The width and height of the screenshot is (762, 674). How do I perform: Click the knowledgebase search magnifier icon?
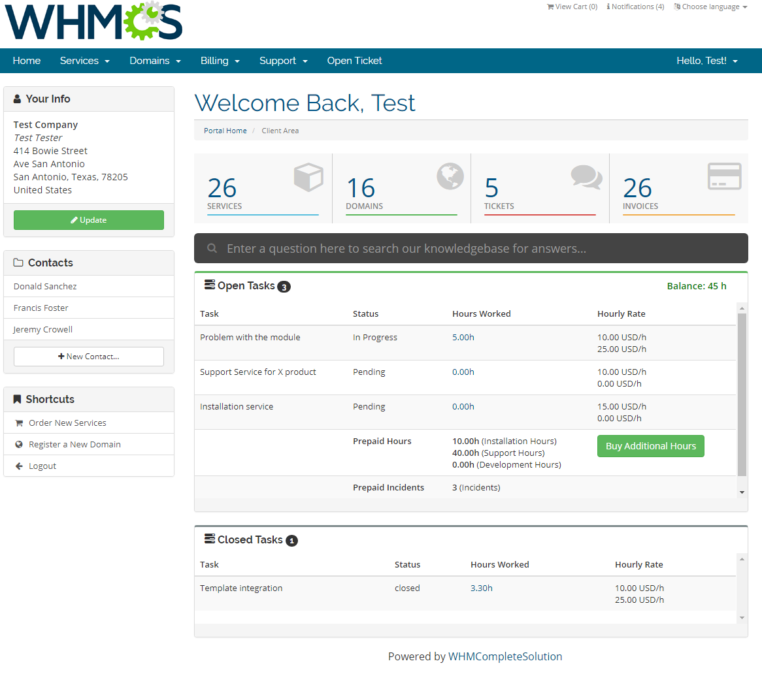pyautogui.click(x=212, y=248)
